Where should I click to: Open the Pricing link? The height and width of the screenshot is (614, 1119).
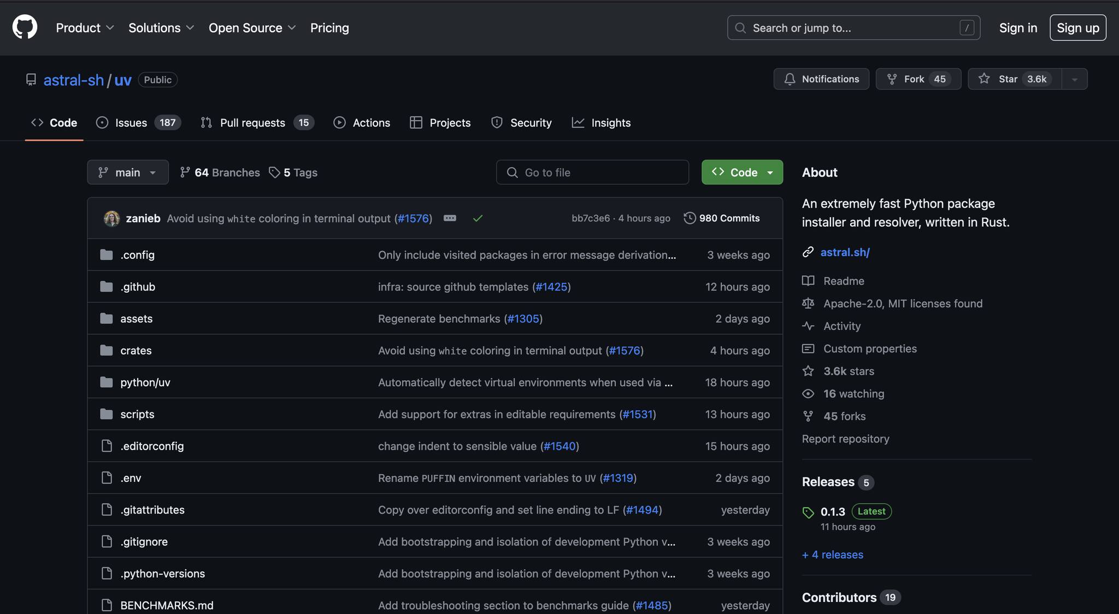pyautogui.click(x=329, y=28)
